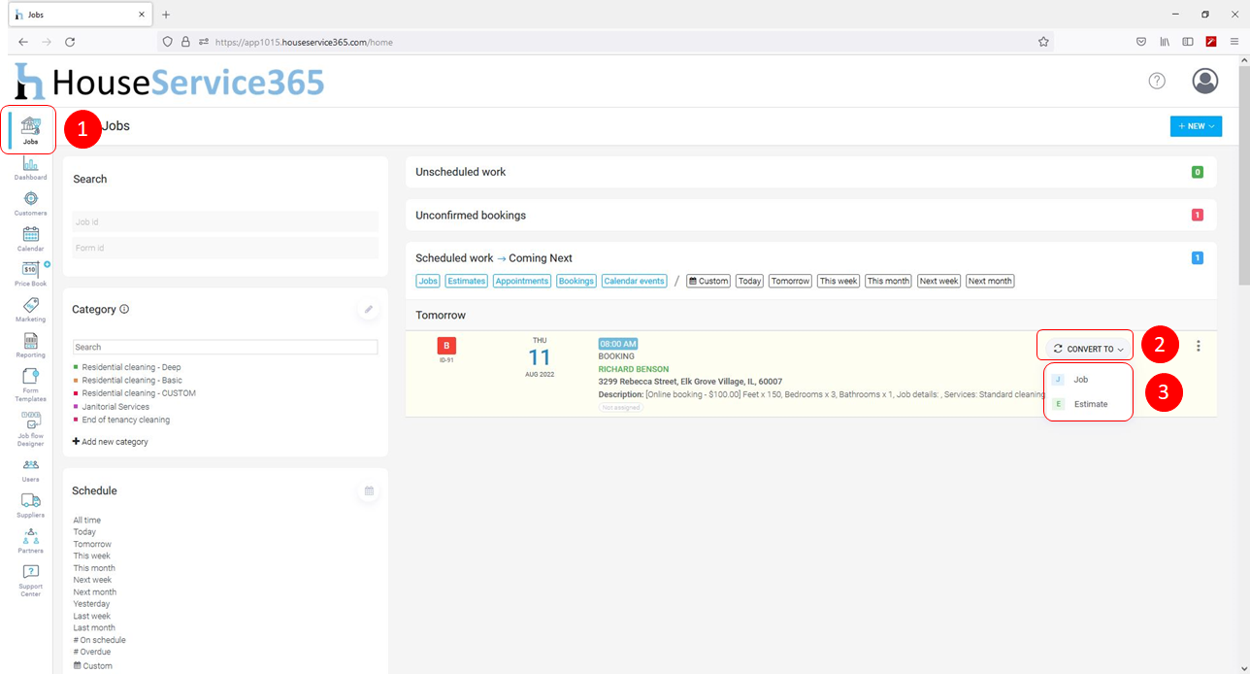This screenshot has height=674, width=1250.
Task: Open the + NEW dropdown button
Action: tap(1196, 126)
